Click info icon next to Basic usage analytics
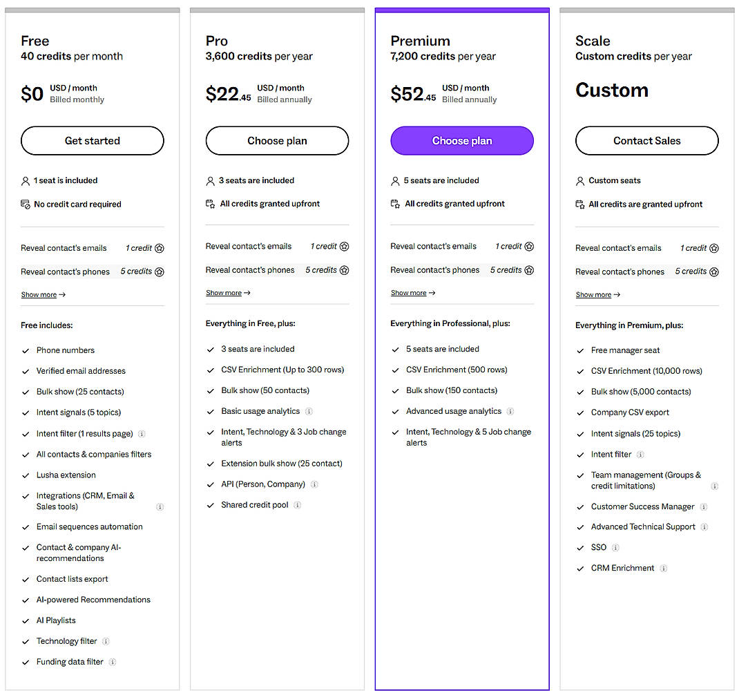Image resolution: width=739 pixels, height=695 pixels. [309, 412]
